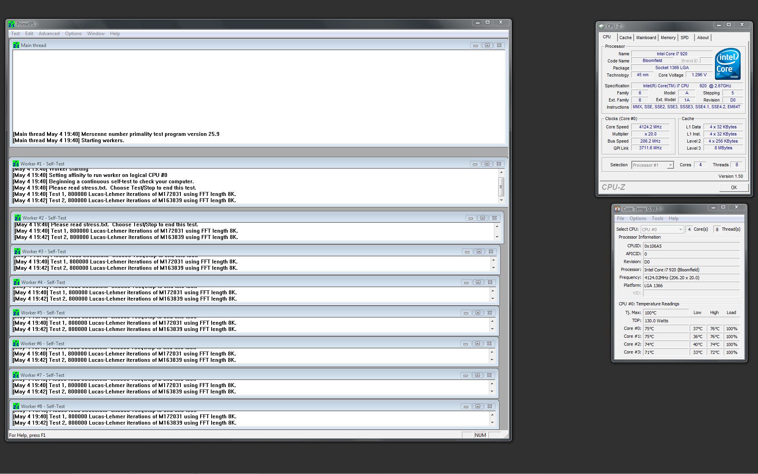Close the Main thread sub-window

pos(499,45)
